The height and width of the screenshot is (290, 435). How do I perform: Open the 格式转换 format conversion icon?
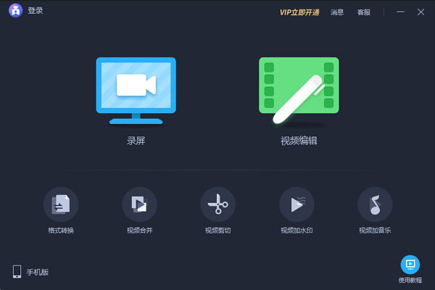click(61, 204)
